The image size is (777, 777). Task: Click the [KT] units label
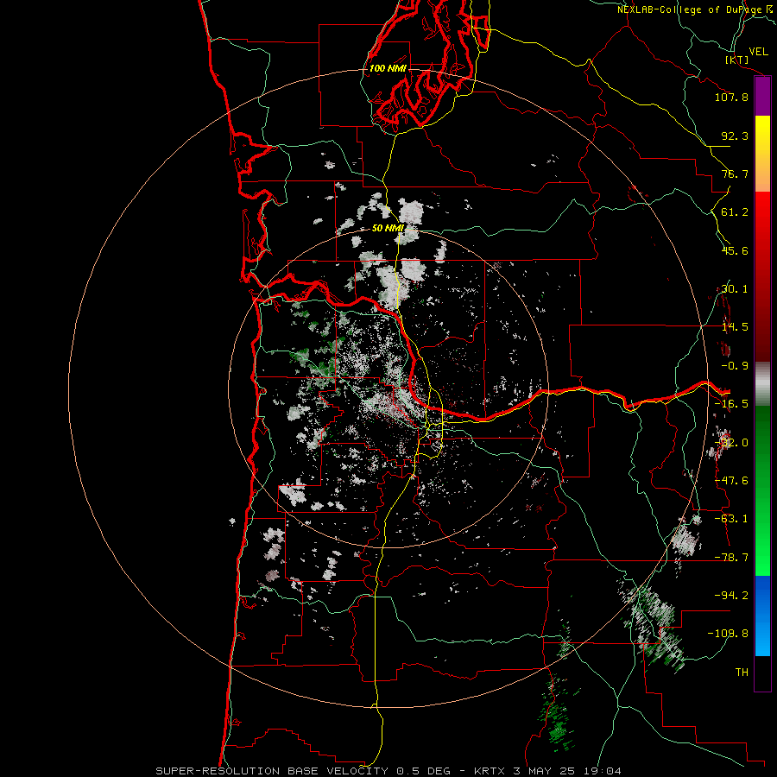click(x=736, y=60)
